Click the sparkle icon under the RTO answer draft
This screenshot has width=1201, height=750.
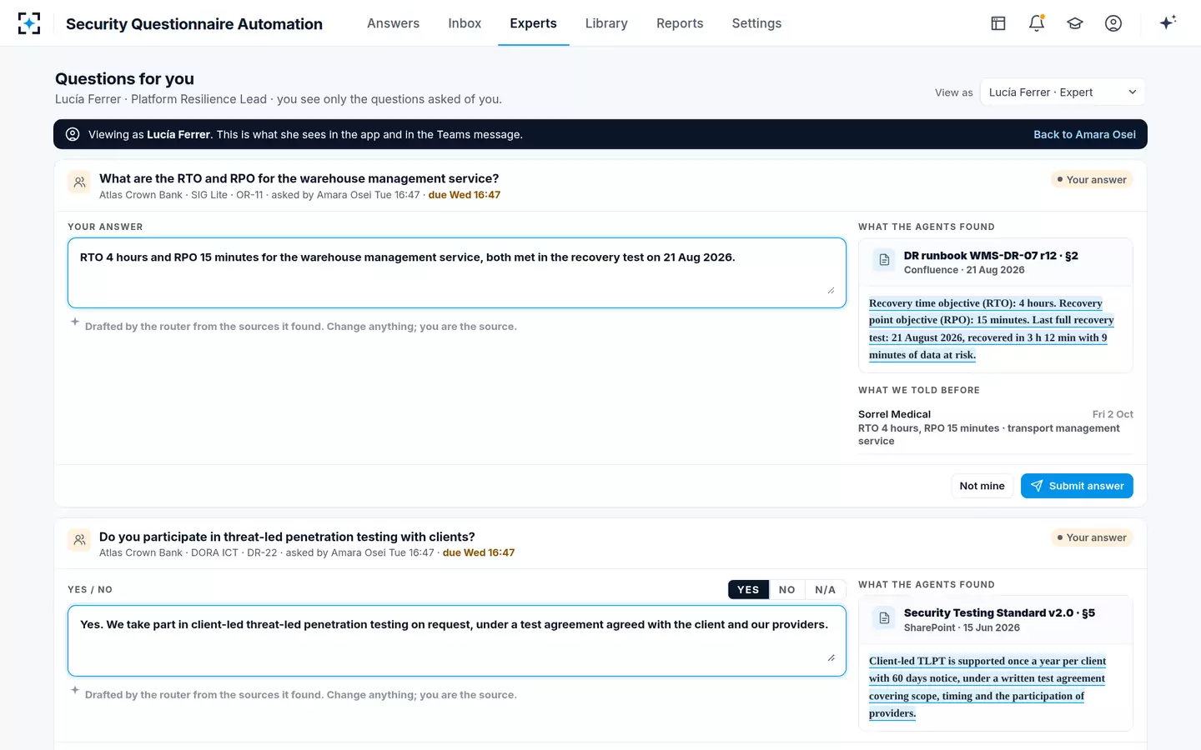[x=75, y=322]
